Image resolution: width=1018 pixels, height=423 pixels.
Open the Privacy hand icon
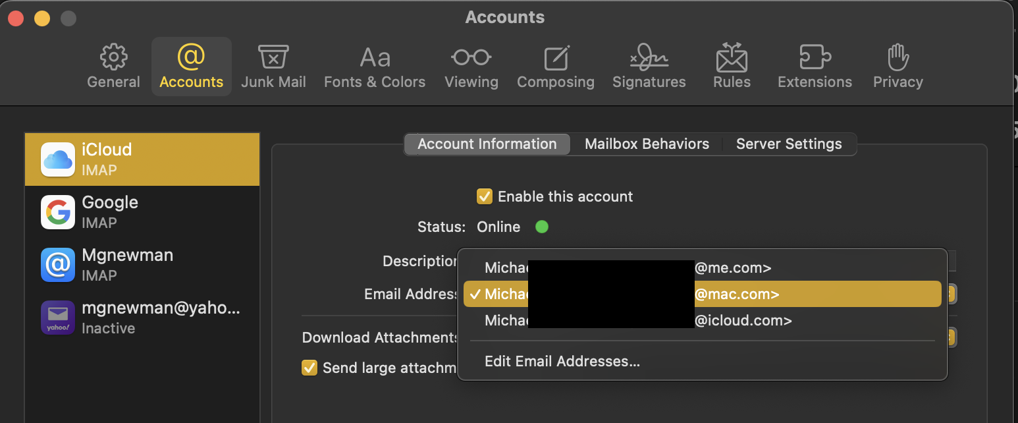coord(897,58)
